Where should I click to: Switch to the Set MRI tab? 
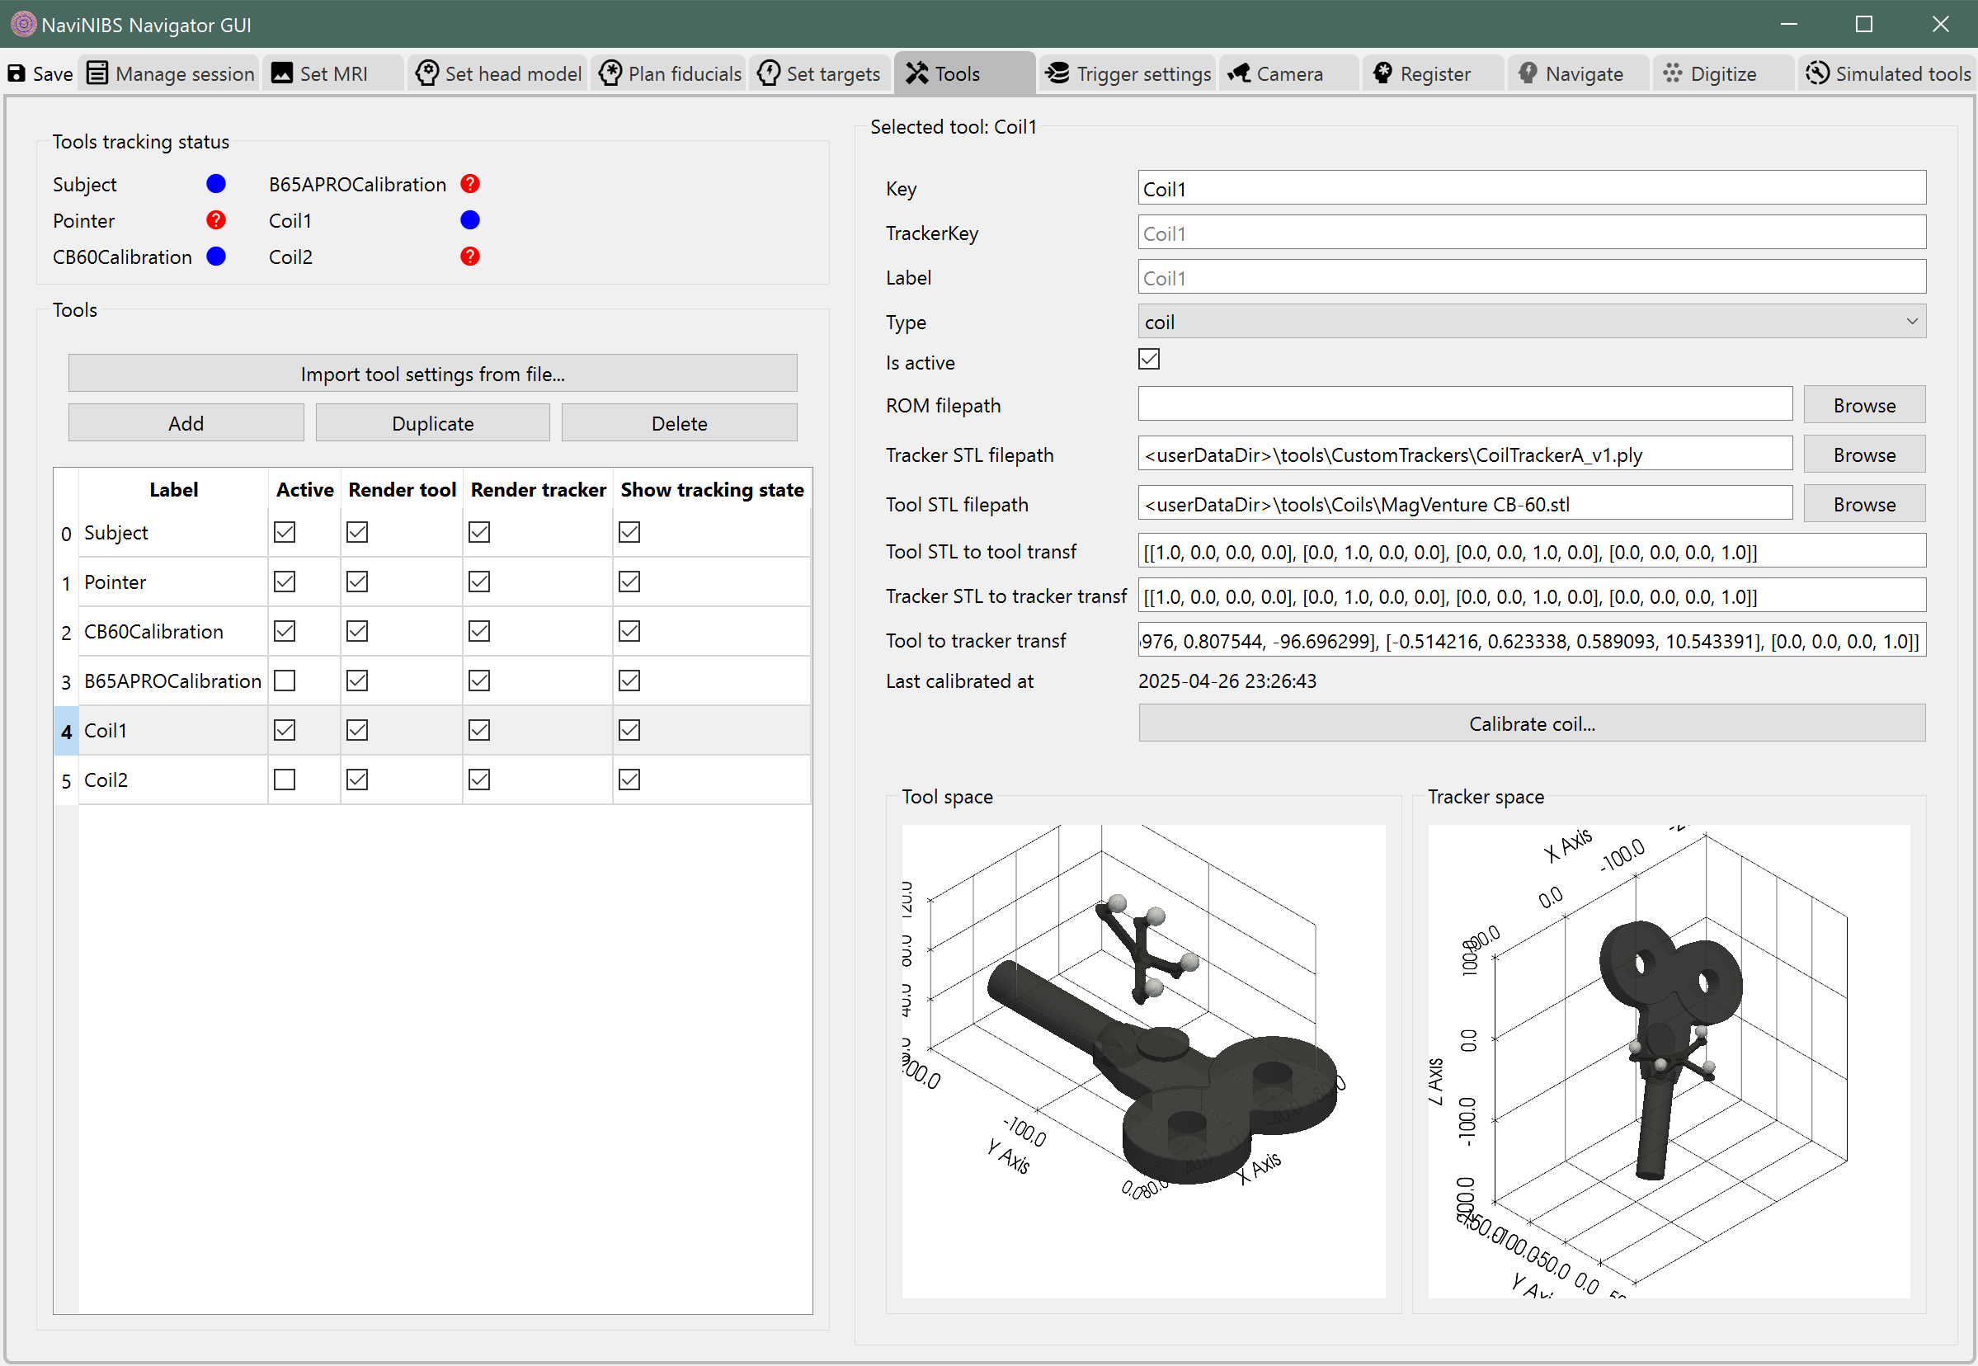pos(333,73)
